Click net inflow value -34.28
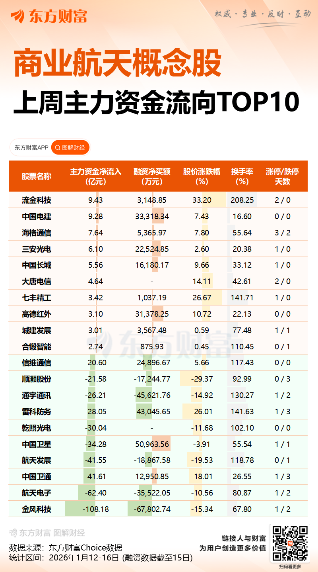Viewport: 318px width, 572px height. [x=95, y=444]
